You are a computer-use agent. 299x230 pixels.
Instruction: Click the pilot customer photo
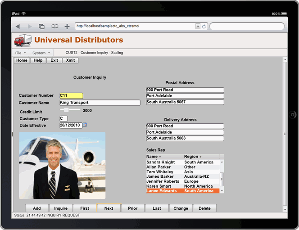[x=62, y=165]
